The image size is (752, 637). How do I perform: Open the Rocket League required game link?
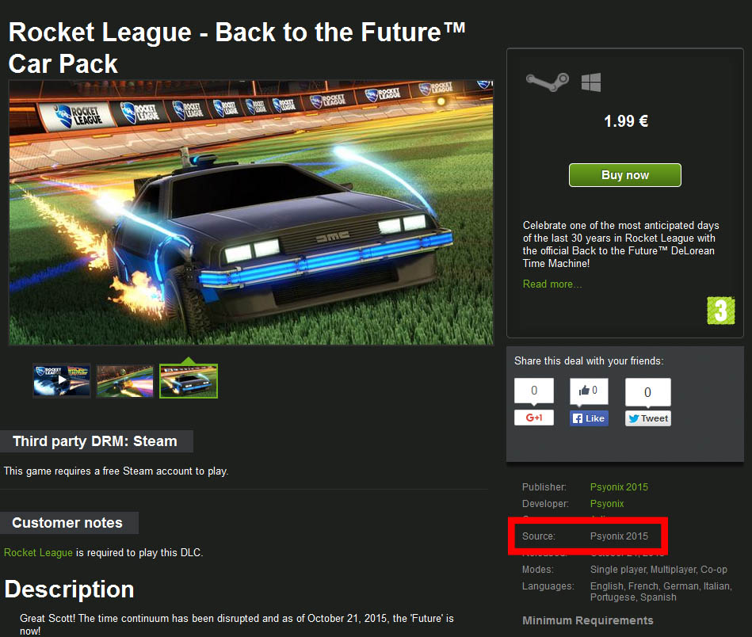pos(38,552)
